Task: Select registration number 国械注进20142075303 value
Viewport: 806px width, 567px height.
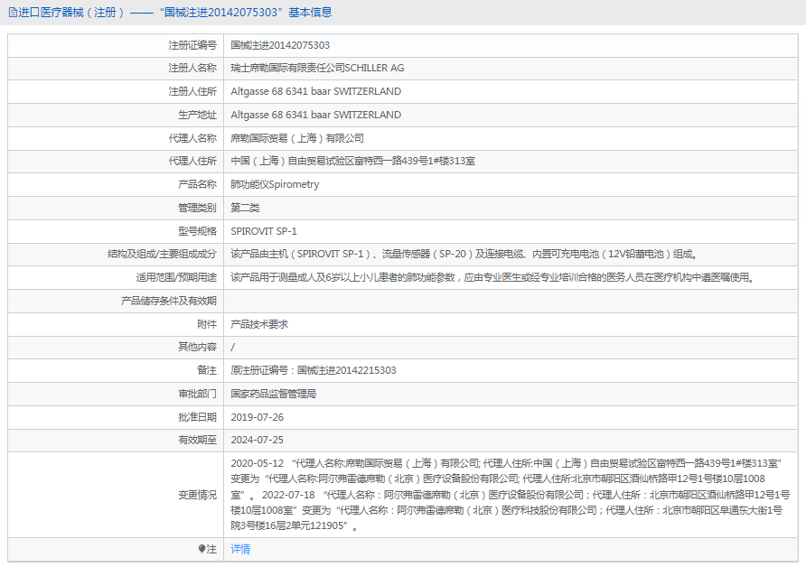Action: 280,45
